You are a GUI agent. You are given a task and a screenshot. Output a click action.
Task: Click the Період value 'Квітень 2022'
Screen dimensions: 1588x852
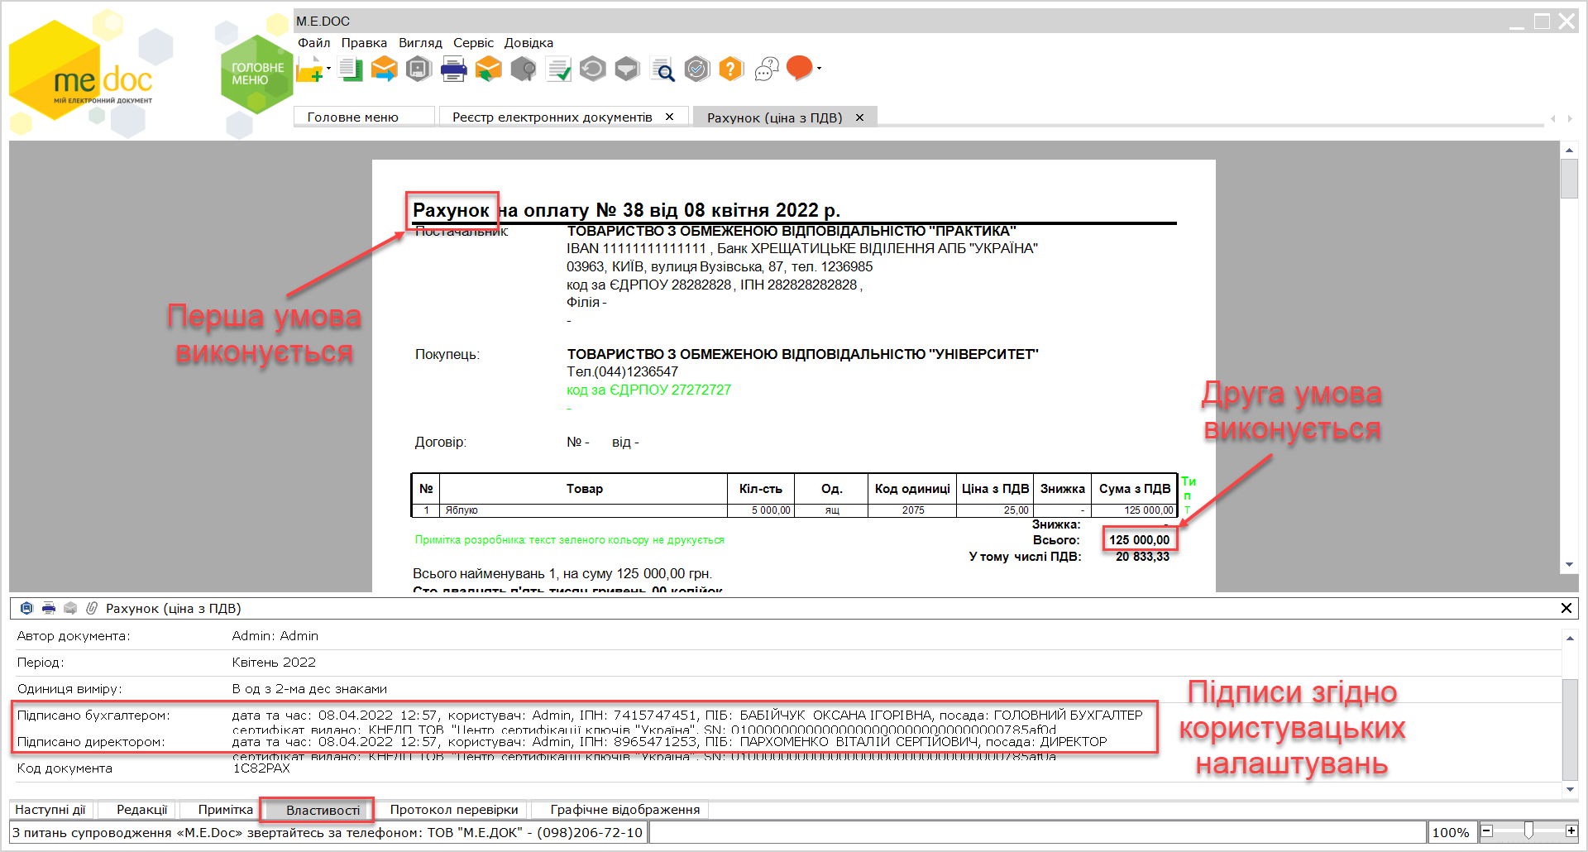click(274, 663)
